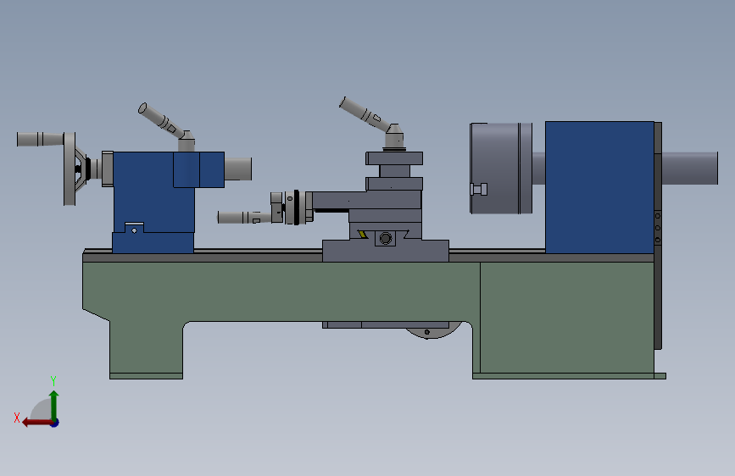The height and width of the screenshot is (476, 735).
Task: Select the carriage saddle base
Action: click(386, 251)
